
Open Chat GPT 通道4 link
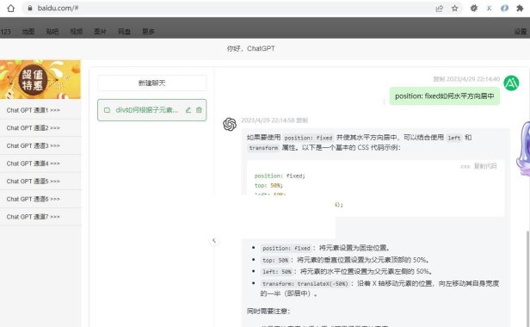tap(33, 163)
